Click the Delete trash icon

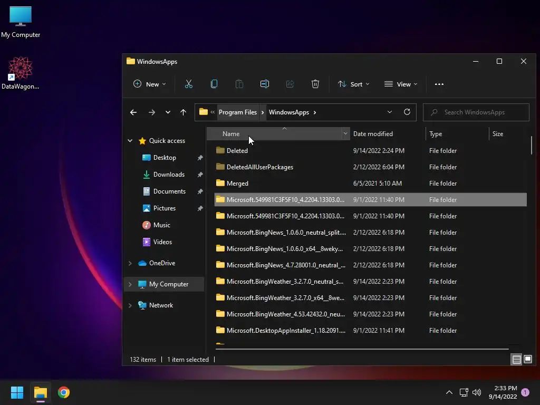[315, 84]
